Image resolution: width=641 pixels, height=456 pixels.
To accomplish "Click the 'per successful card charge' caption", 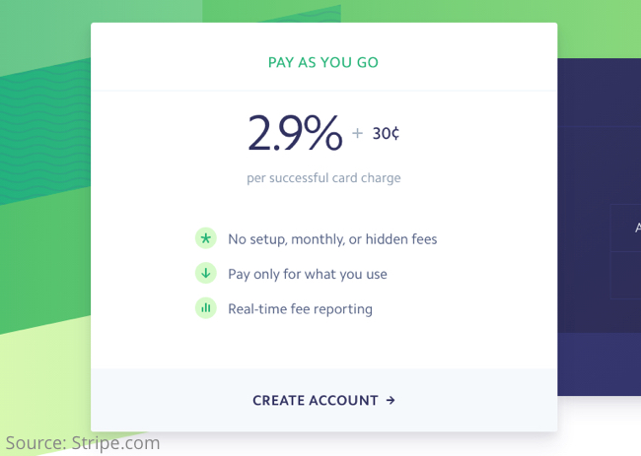I will 323,178.
